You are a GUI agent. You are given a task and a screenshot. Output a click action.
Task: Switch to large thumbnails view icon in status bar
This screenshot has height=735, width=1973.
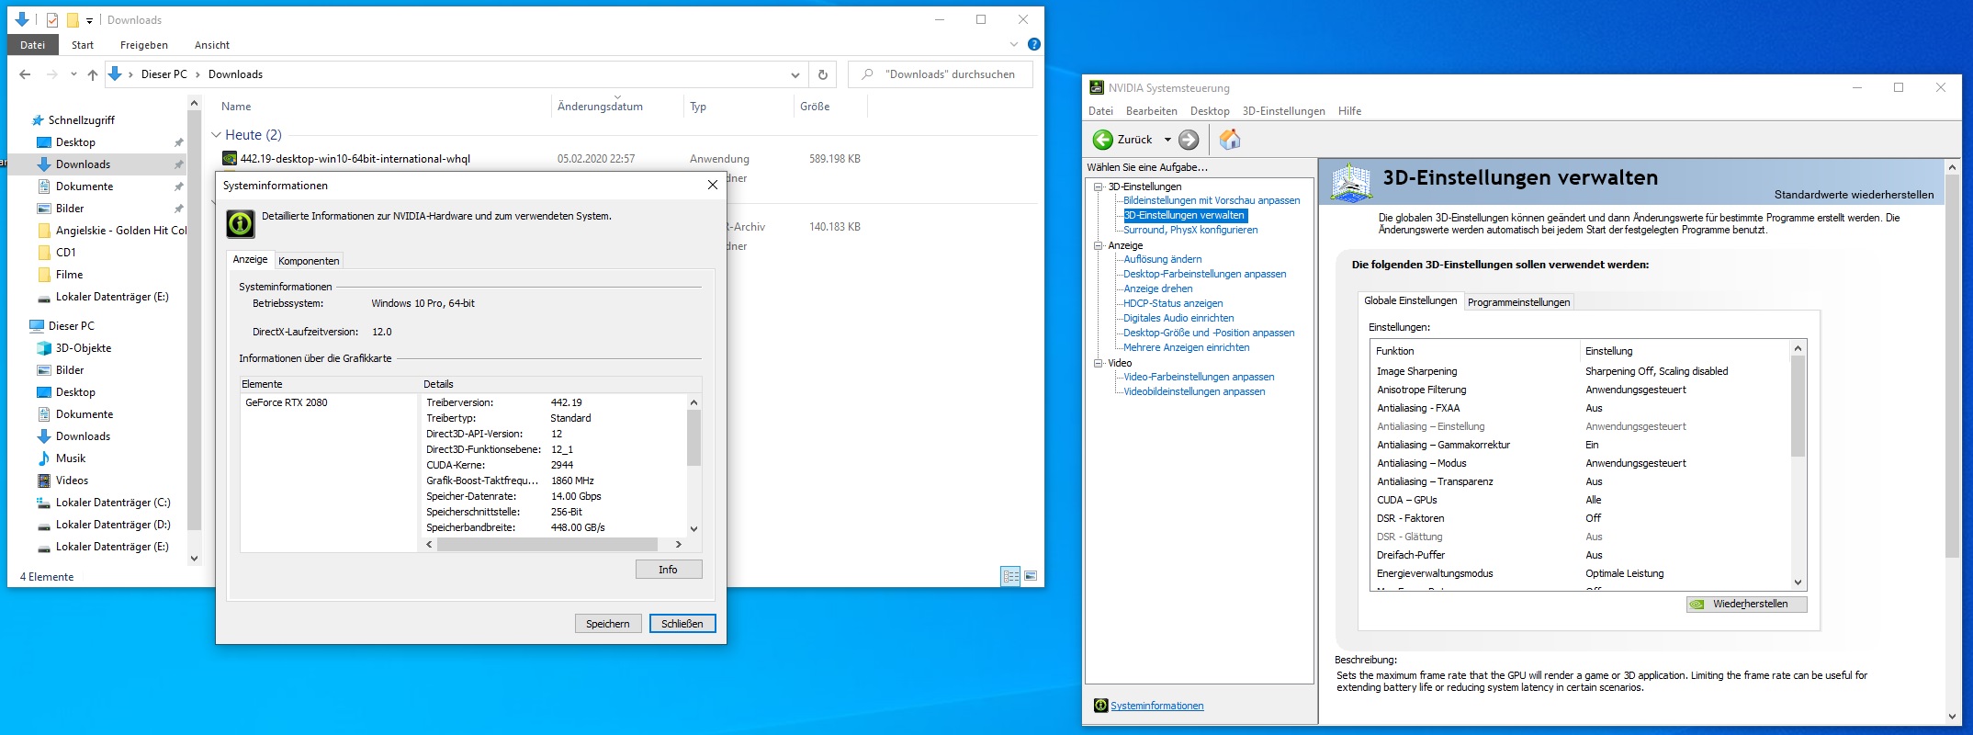coord(1031,576)
